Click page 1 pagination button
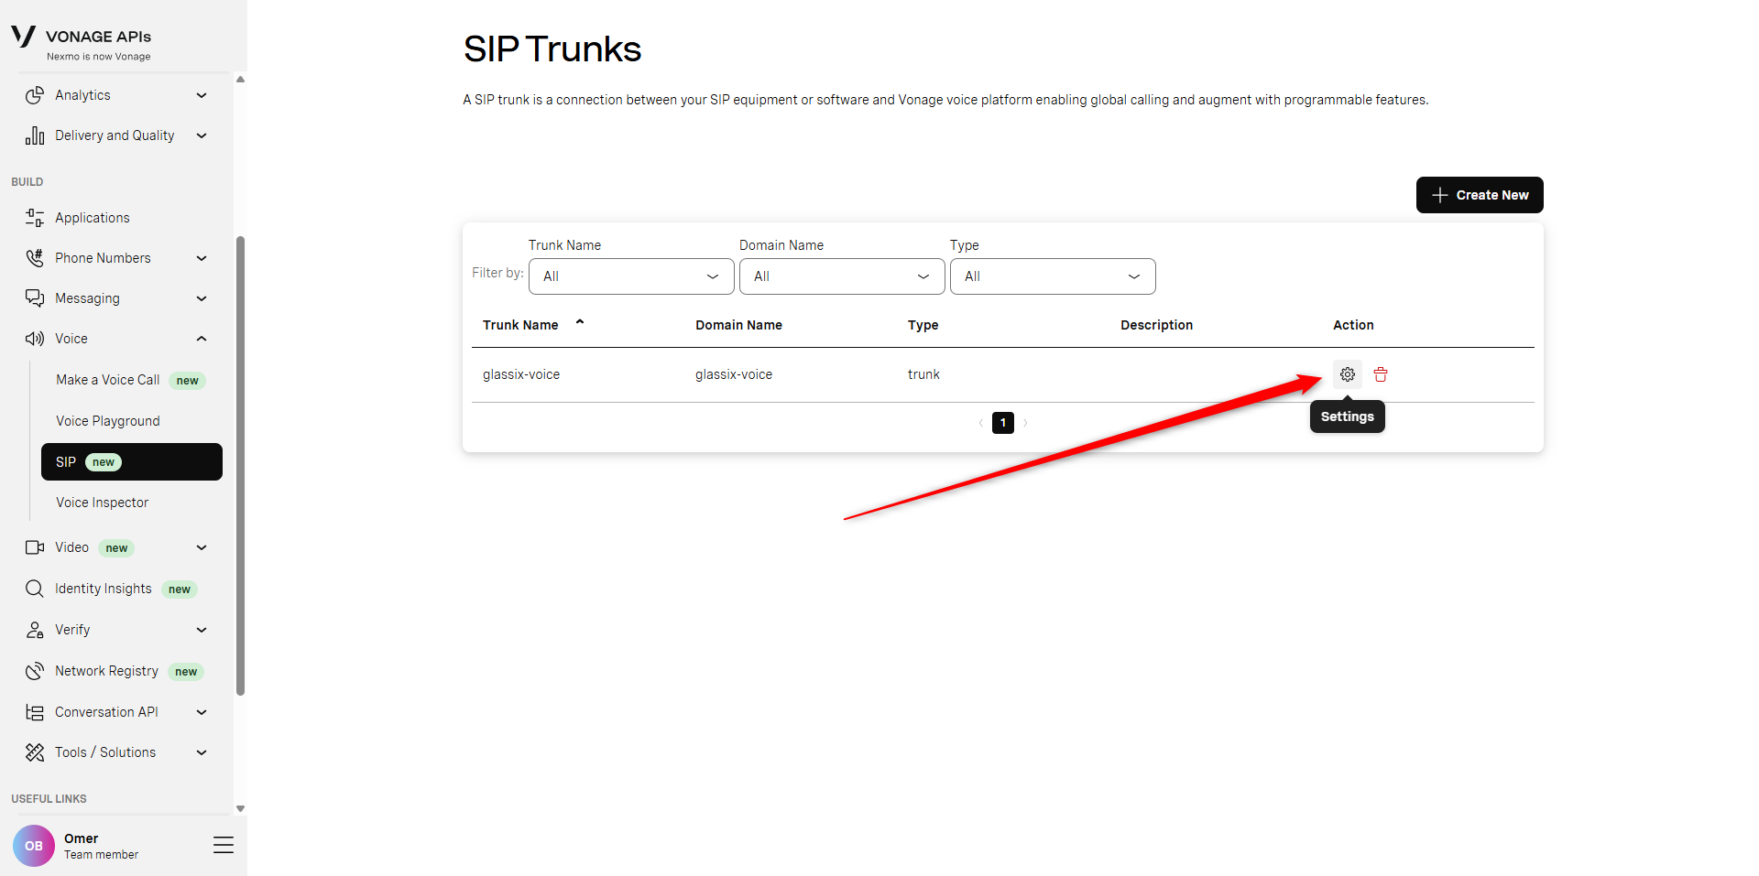This screenshot has width=1759, height=876. [1003, 423]
